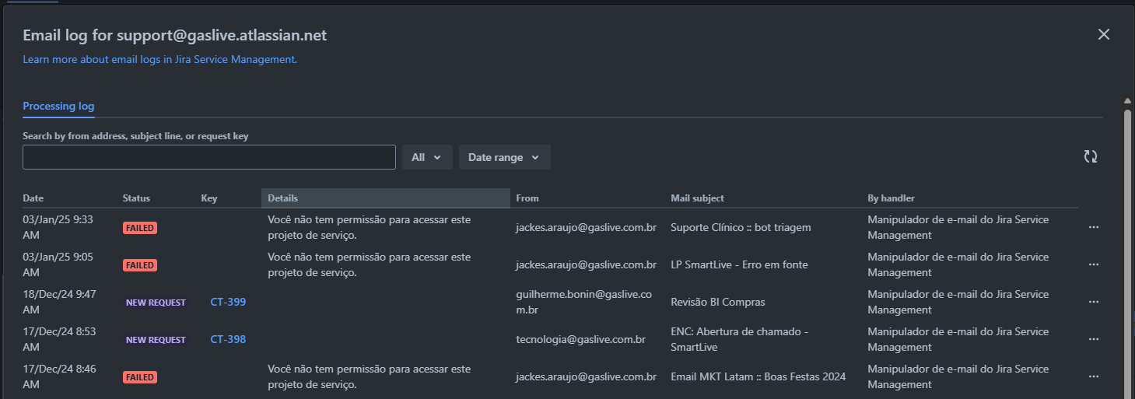Click the dialog title Email log for support@gaslive.atlassian.net
The image size is (1135, 399).
175,35
